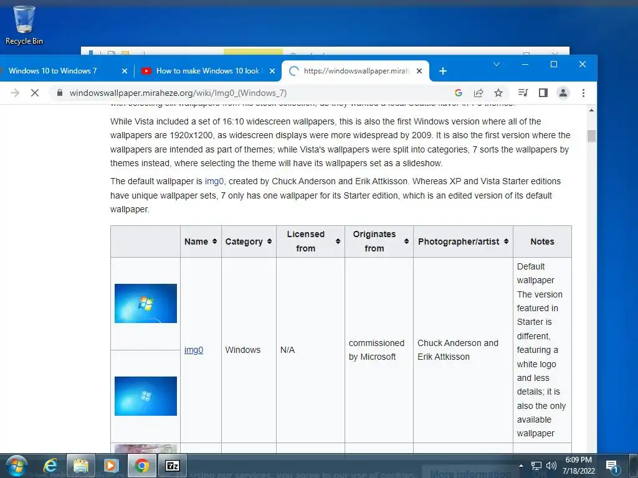Open the Windows Start orb
The height and width of the screenshot is (478, 638).
[x=17, y=466]
